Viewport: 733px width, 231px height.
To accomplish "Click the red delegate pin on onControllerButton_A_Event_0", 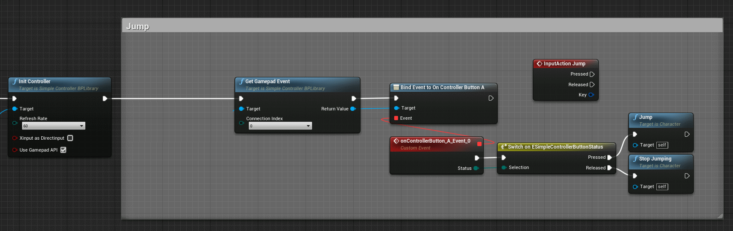I will point(479,144).
